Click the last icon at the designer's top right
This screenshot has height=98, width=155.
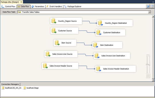152,6
